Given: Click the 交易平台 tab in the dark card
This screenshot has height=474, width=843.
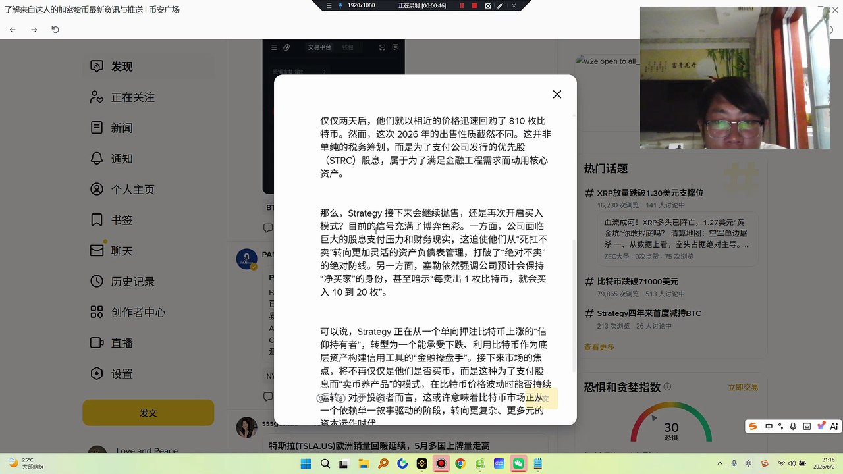Looking at the screenshot, I should [320, 47].
